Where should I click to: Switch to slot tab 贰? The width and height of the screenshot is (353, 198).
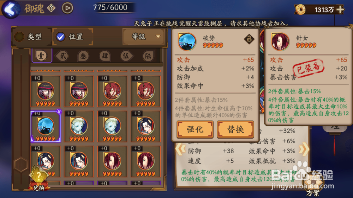tap(62, 56)
